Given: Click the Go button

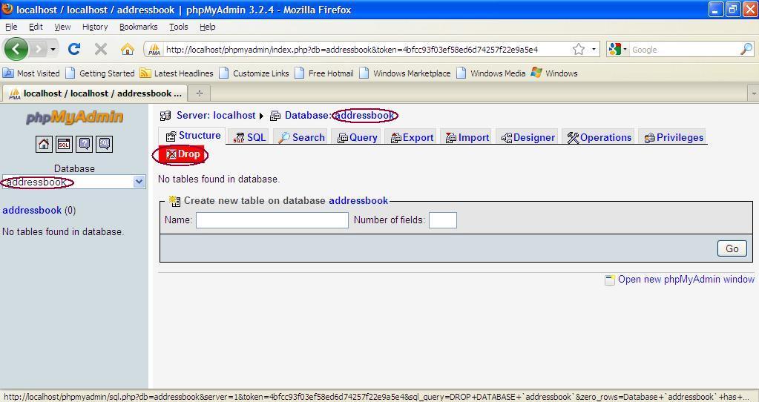Looking at the screenshot, I should (x=732, y=248).
